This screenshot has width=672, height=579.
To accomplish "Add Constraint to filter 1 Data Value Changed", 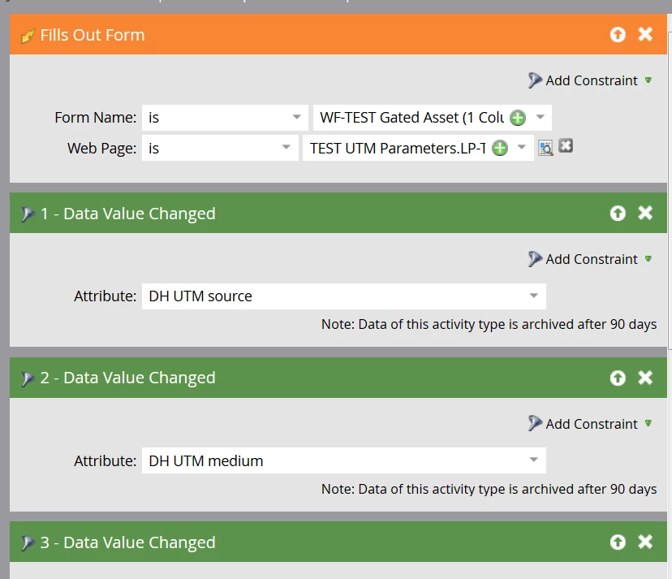I will [x=590, y=259].
